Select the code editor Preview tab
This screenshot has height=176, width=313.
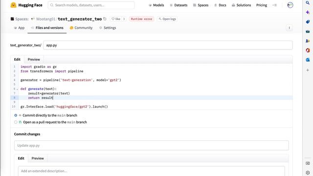[34, 60]
